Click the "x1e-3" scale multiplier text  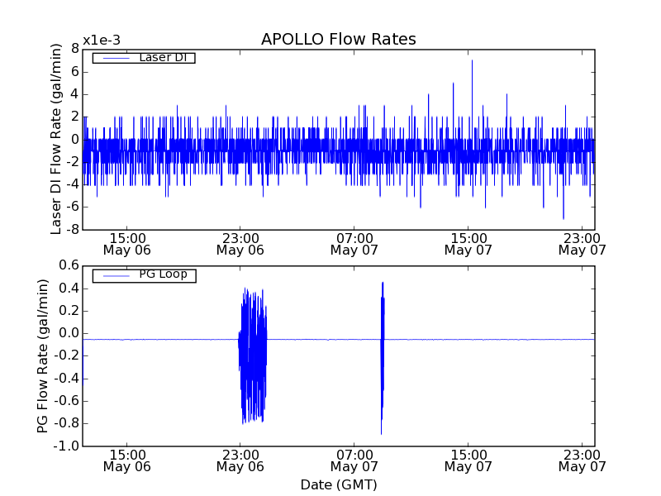coord(102,41)
